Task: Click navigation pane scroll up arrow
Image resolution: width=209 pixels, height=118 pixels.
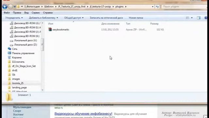Action: tap(42, 23)
